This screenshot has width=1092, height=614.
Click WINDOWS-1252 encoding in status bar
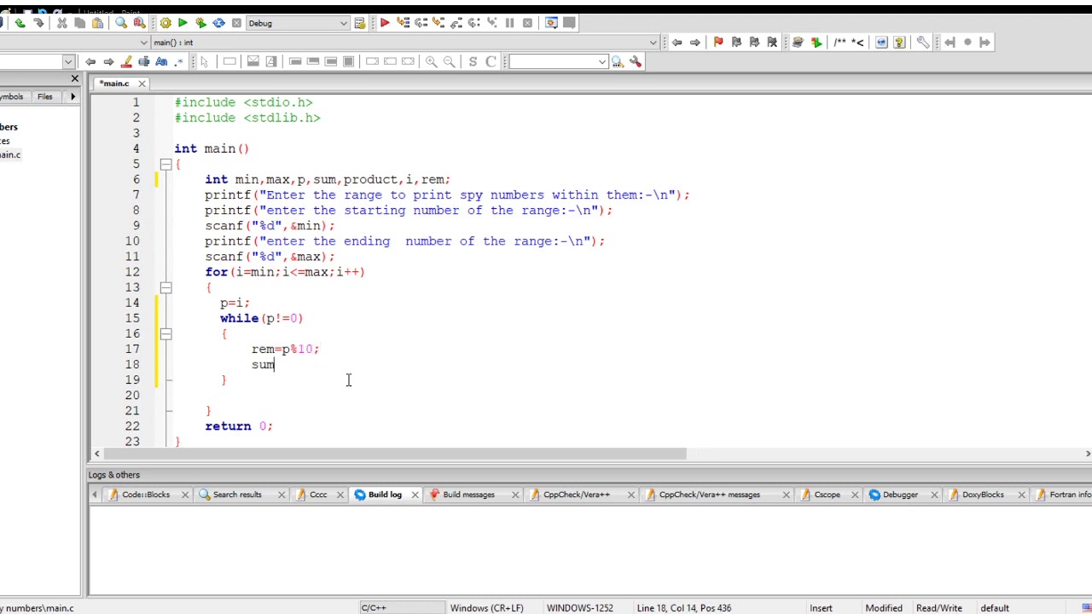point(579,608)
